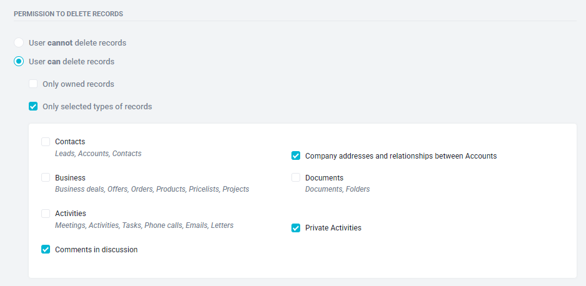Image resolution: width=586 pixels, height=286 pixels.
Task: Select 'User cannot delete records' radio button
Action: pyautogui.click(x=19, y=42)
